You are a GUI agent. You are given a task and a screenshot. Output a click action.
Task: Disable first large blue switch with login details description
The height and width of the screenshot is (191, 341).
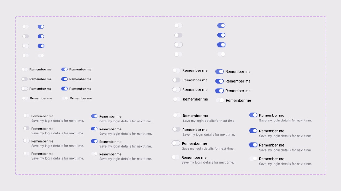(x=253, y=115)
